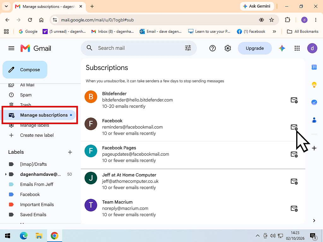Open Google Calendar side panel
Screen dimensions: 323x242
pos(314,67)
